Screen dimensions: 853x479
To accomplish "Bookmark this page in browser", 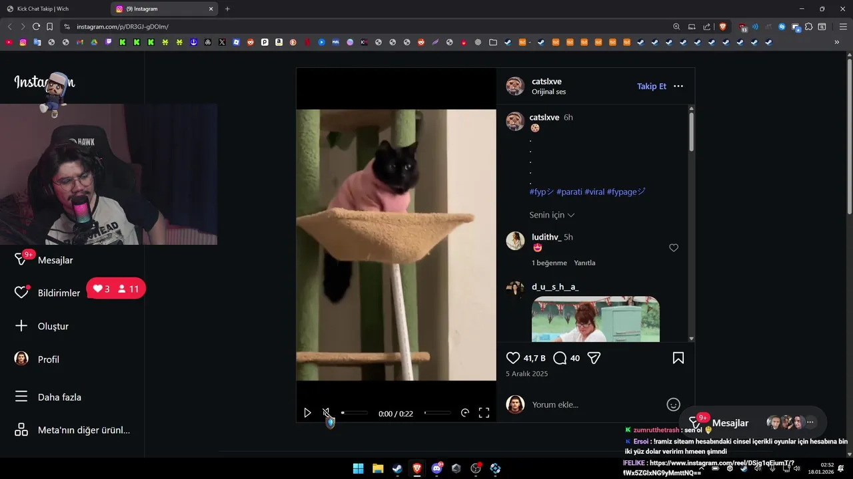I will pyautogui.click(x=49, y=27).
